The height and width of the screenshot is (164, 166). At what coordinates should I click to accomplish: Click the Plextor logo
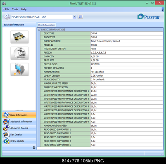click(x=148, y=17)
